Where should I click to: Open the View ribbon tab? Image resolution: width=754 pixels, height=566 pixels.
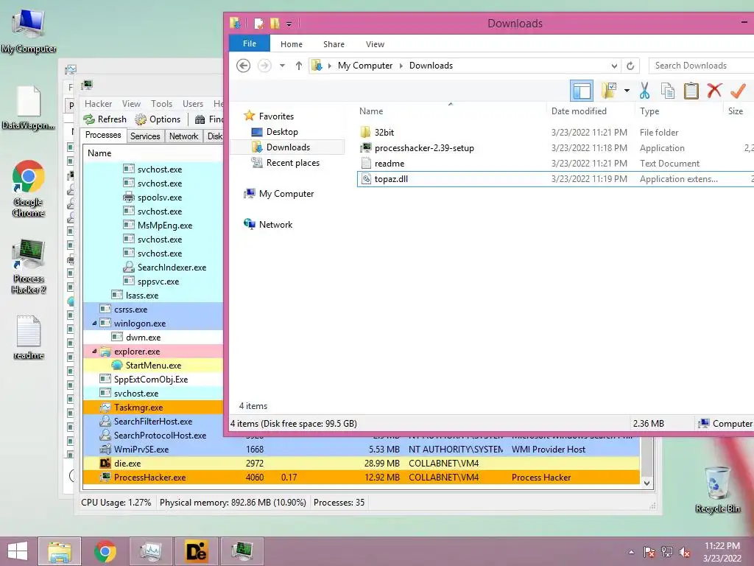click(375, 44)
